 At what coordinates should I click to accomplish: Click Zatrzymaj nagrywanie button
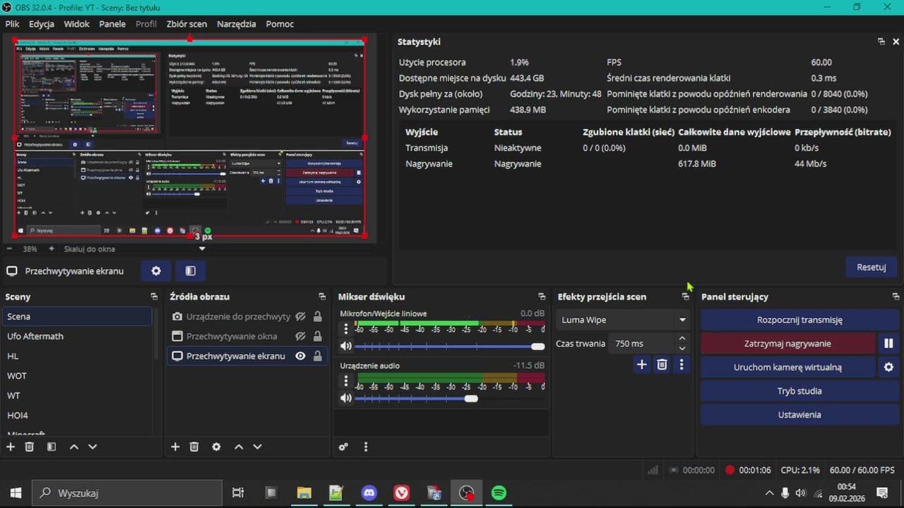pos(787,344)
